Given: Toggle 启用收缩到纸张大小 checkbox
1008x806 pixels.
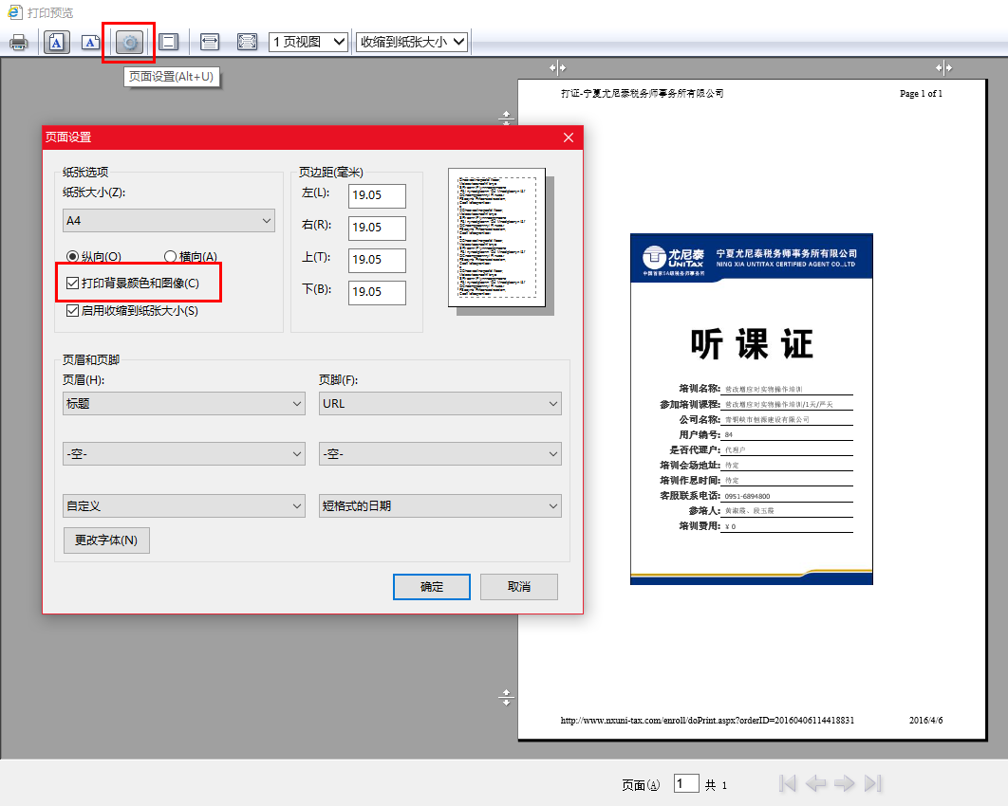Looking at the screenshot, I should click(73, 311).
